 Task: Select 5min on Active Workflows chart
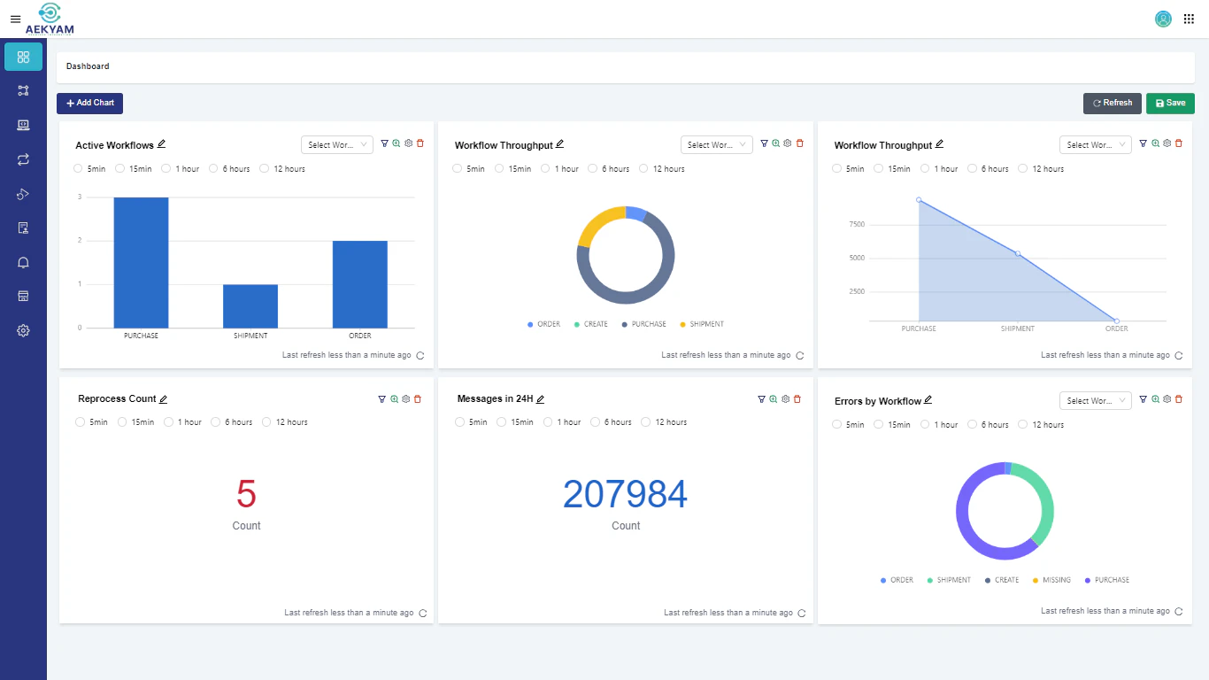click(x=79, y=169)
